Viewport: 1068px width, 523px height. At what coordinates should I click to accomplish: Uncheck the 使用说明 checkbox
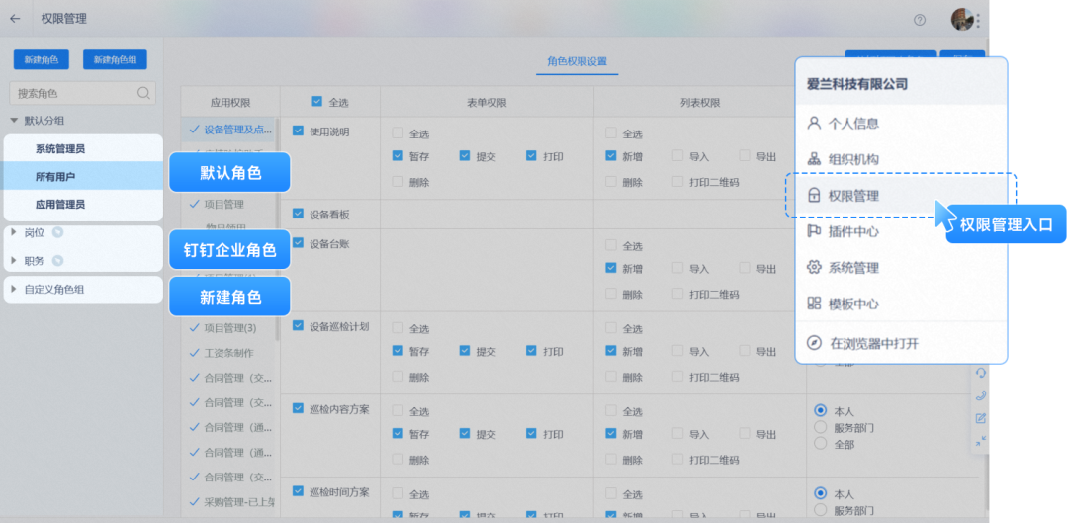click(299, 131)
